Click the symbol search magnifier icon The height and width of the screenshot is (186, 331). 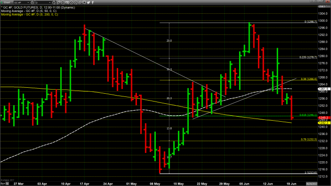[32, 3]
